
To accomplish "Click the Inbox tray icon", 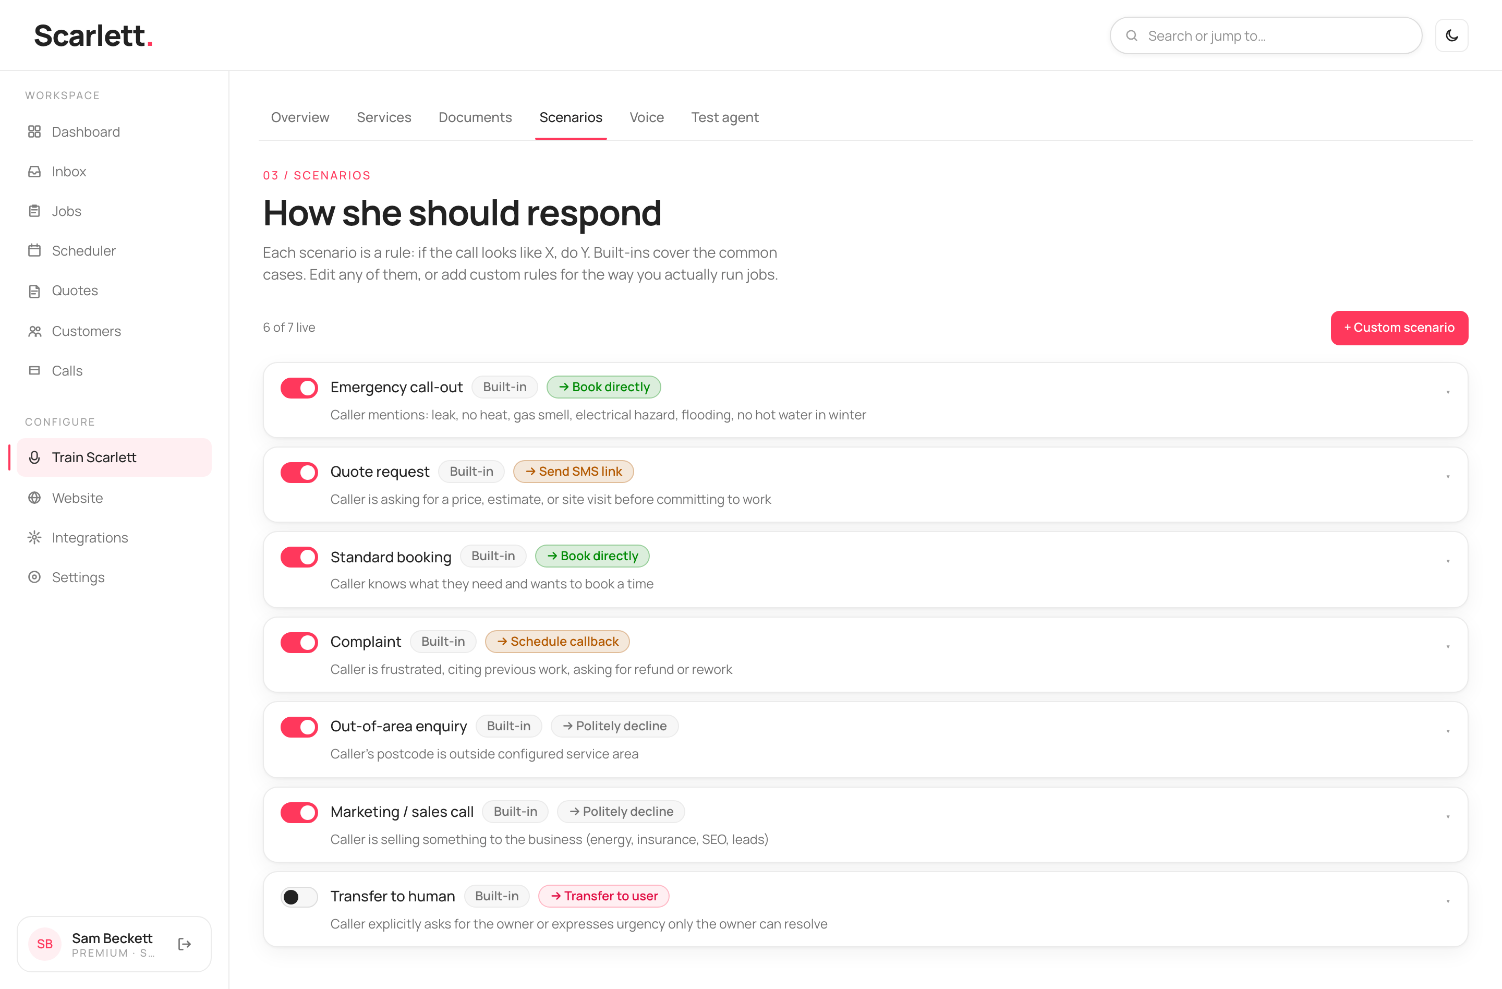I will point(35,172).
